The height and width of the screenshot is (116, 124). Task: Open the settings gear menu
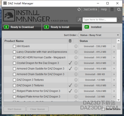(x=119, y=9)
